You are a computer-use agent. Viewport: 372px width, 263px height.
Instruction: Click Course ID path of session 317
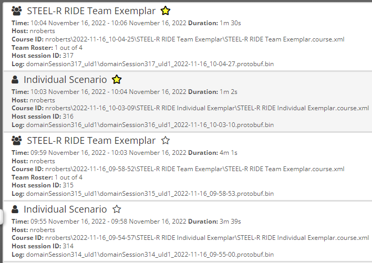pos(195,39)
